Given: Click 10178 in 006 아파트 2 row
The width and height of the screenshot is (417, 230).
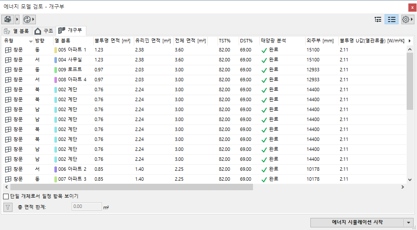Looking at the screenshot, I should (313, 169).
